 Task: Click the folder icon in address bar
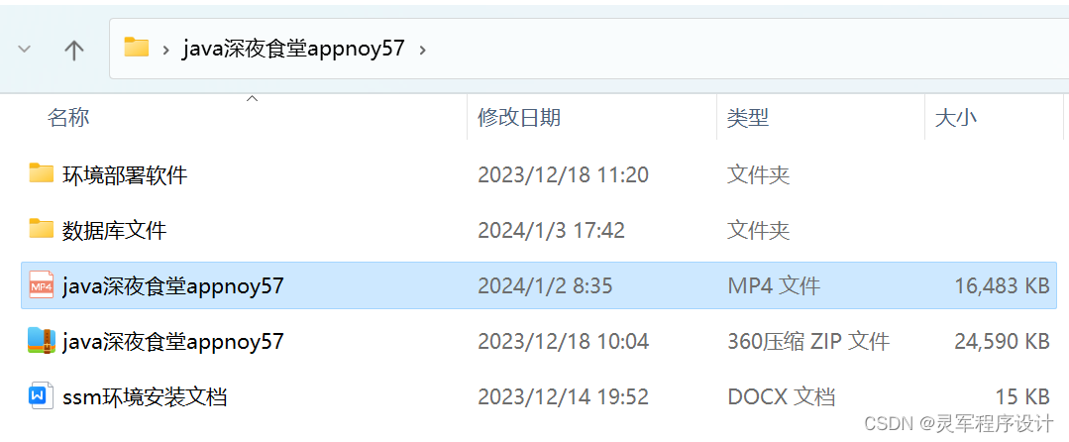137,47
